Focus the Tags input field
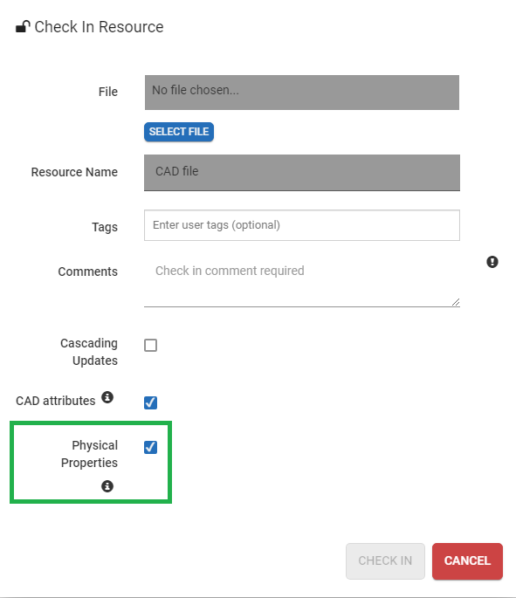This screenshot has height=598, width=516. click(x=302, y=225)
